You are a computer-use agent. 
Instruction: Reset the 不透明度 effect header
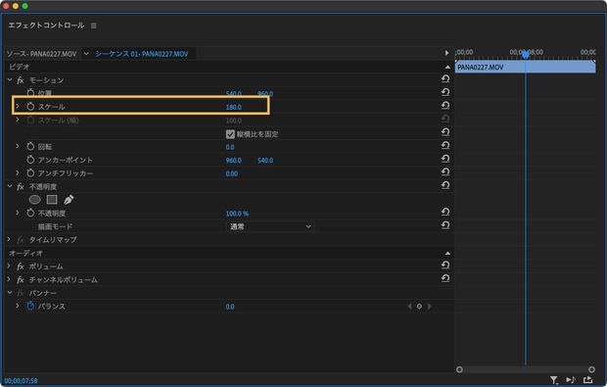445,185
